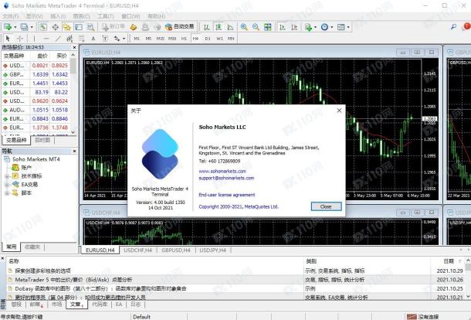
Task: Open the 图表(C) menu
Action: tap(81, 16)
